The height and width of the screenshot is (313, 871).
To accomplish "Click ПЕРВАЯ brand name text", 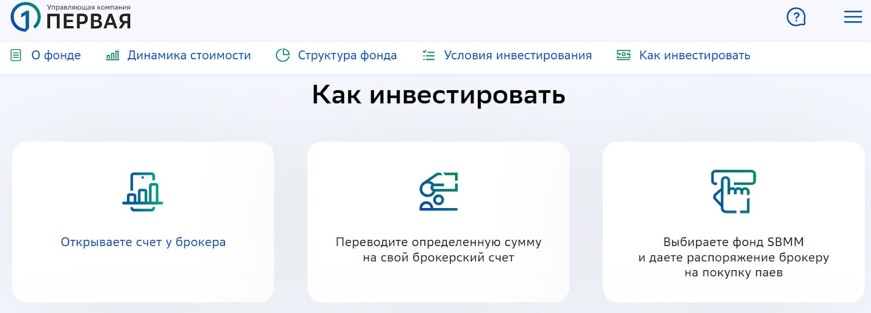I will (x=89, y=22).
